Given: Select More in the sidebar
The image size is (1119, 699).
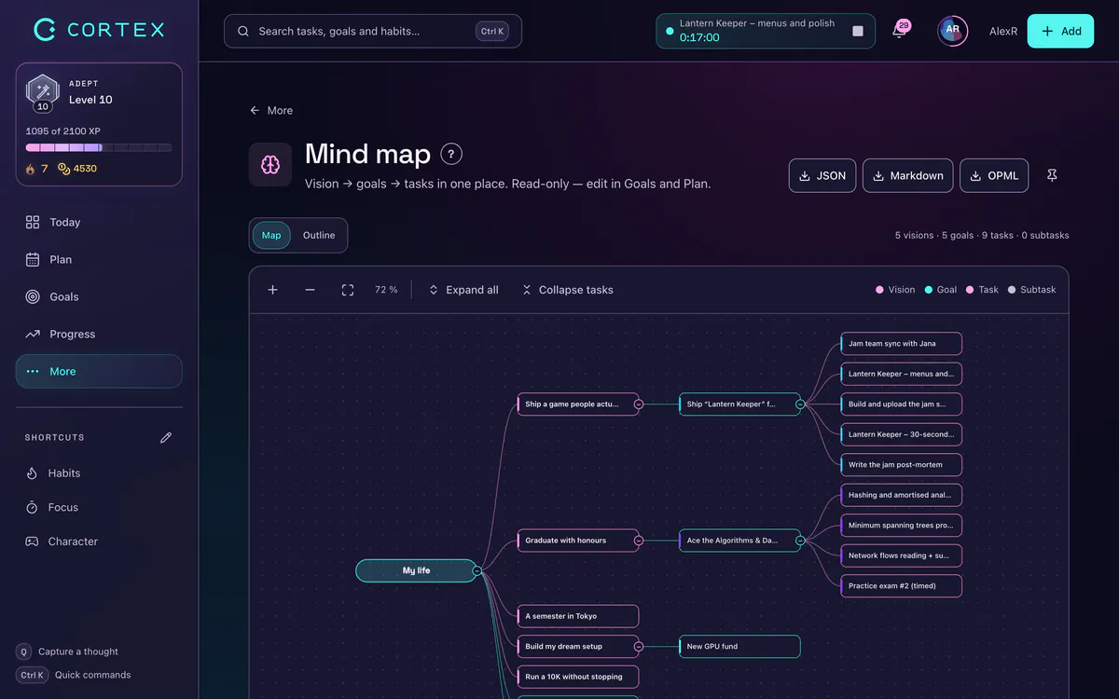Looking at the screenshot, I should [99, 371].
